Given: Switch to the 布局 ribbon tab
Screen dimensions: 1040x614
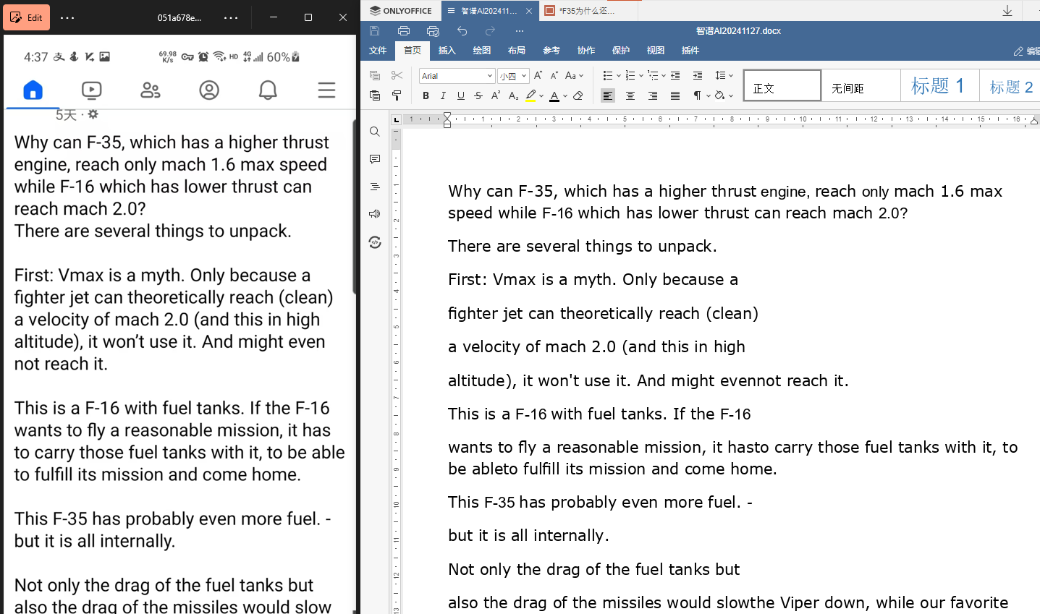Looking at the screenshot, I should coord(517,51).
